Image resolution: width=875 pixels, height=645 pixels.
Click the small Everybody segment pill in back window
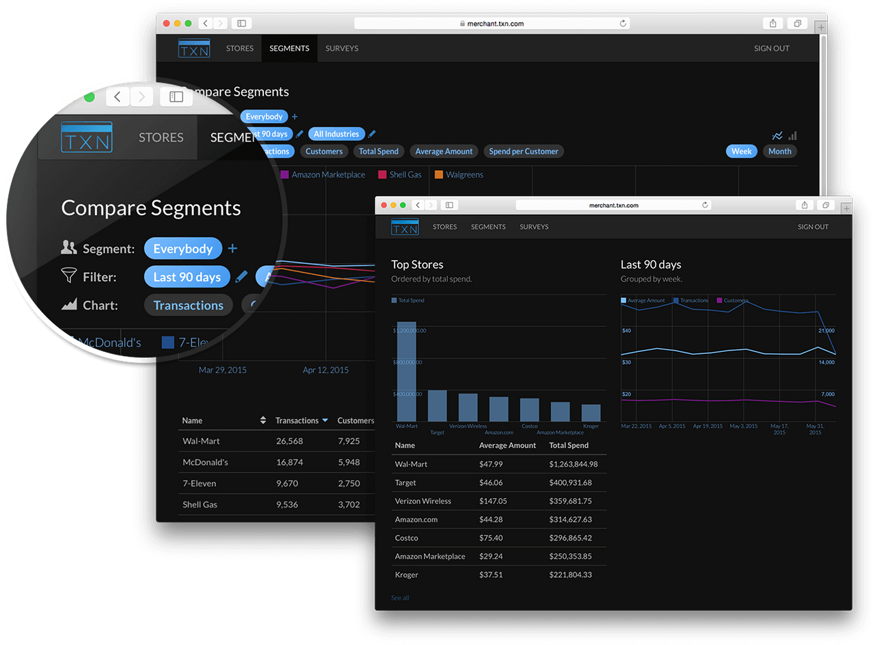[264, 117]
